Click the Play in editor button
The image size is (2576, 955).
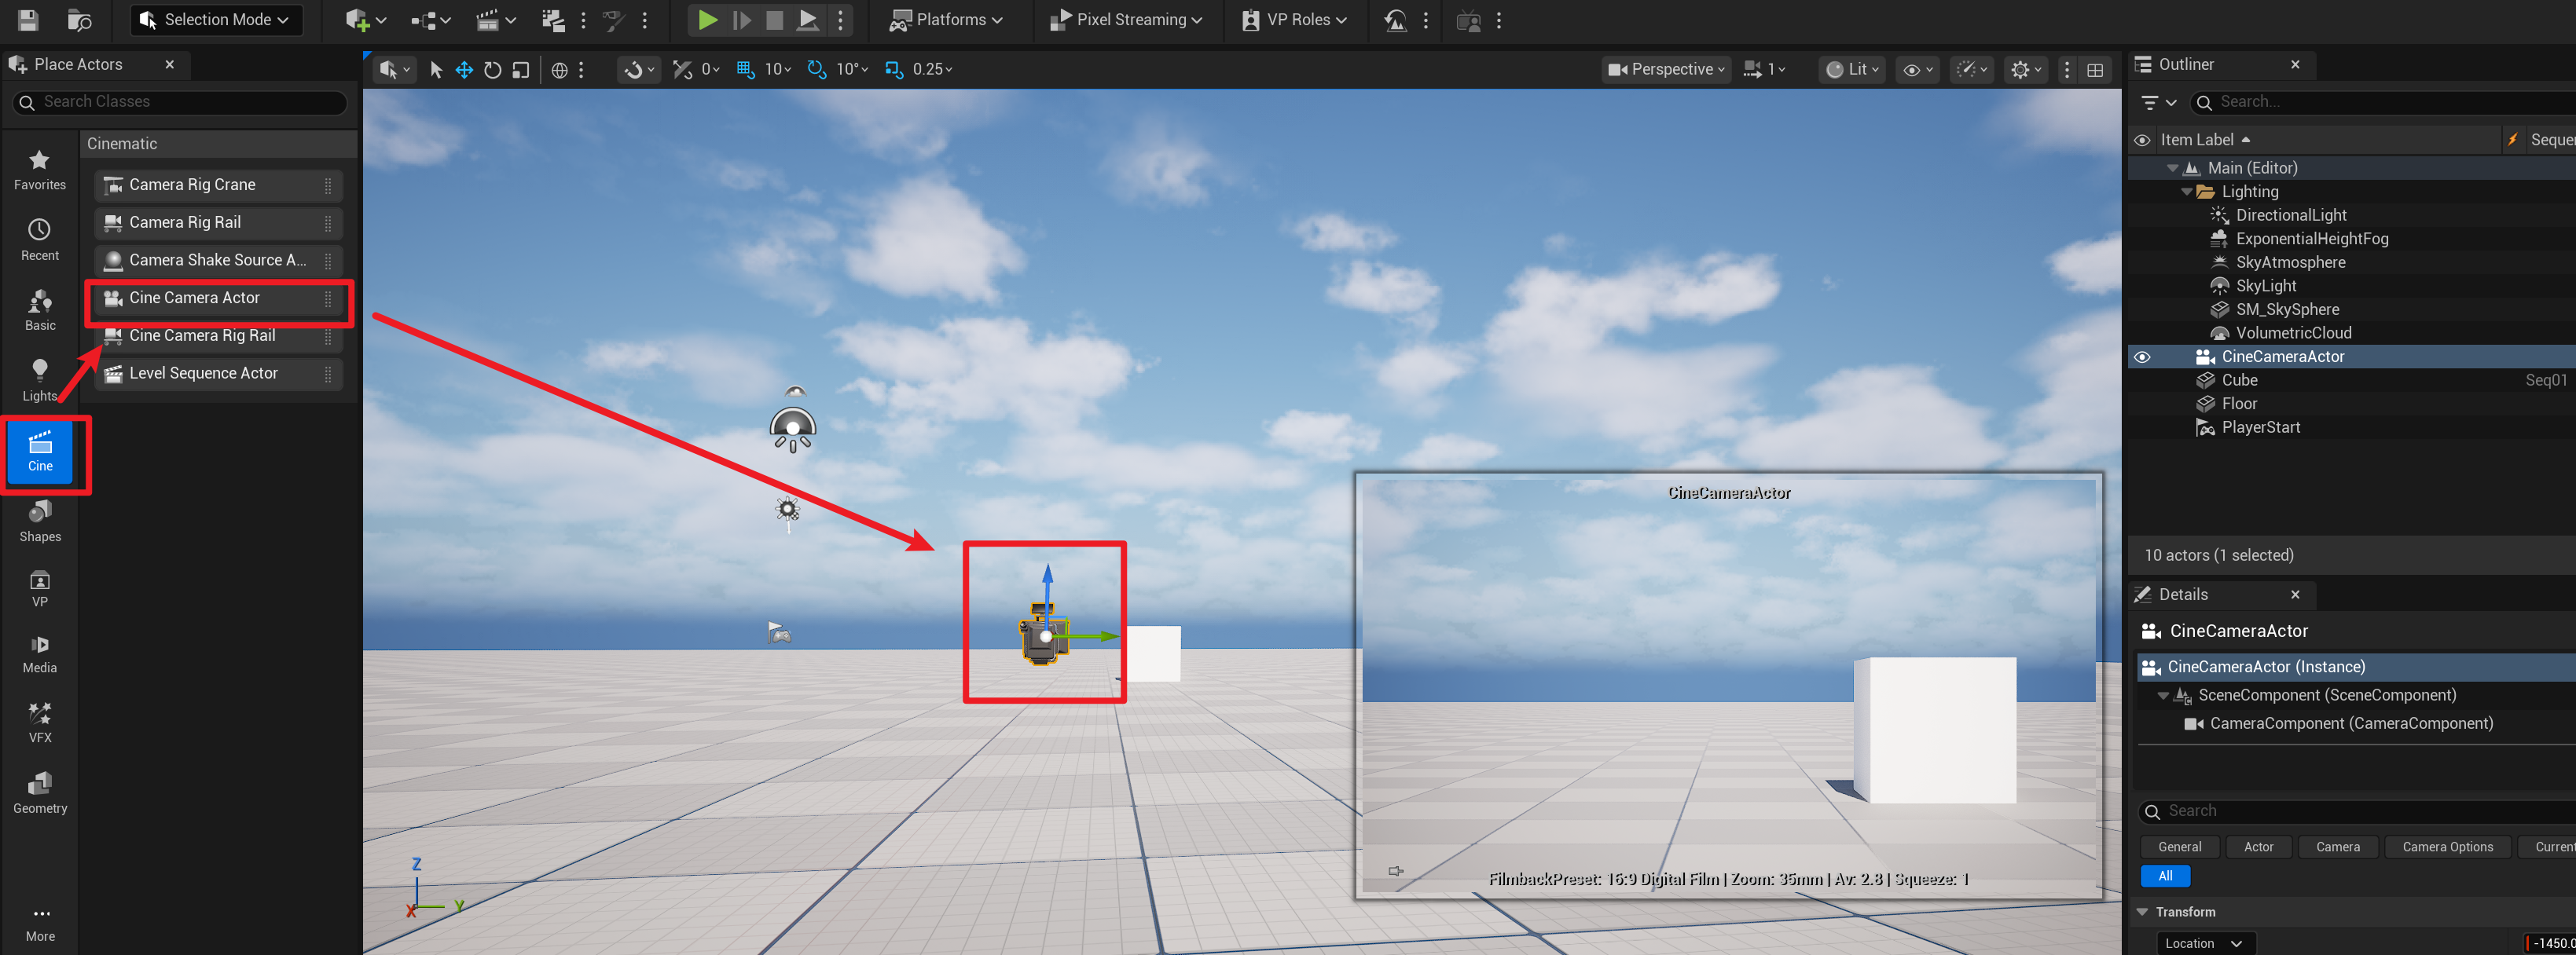707,19
